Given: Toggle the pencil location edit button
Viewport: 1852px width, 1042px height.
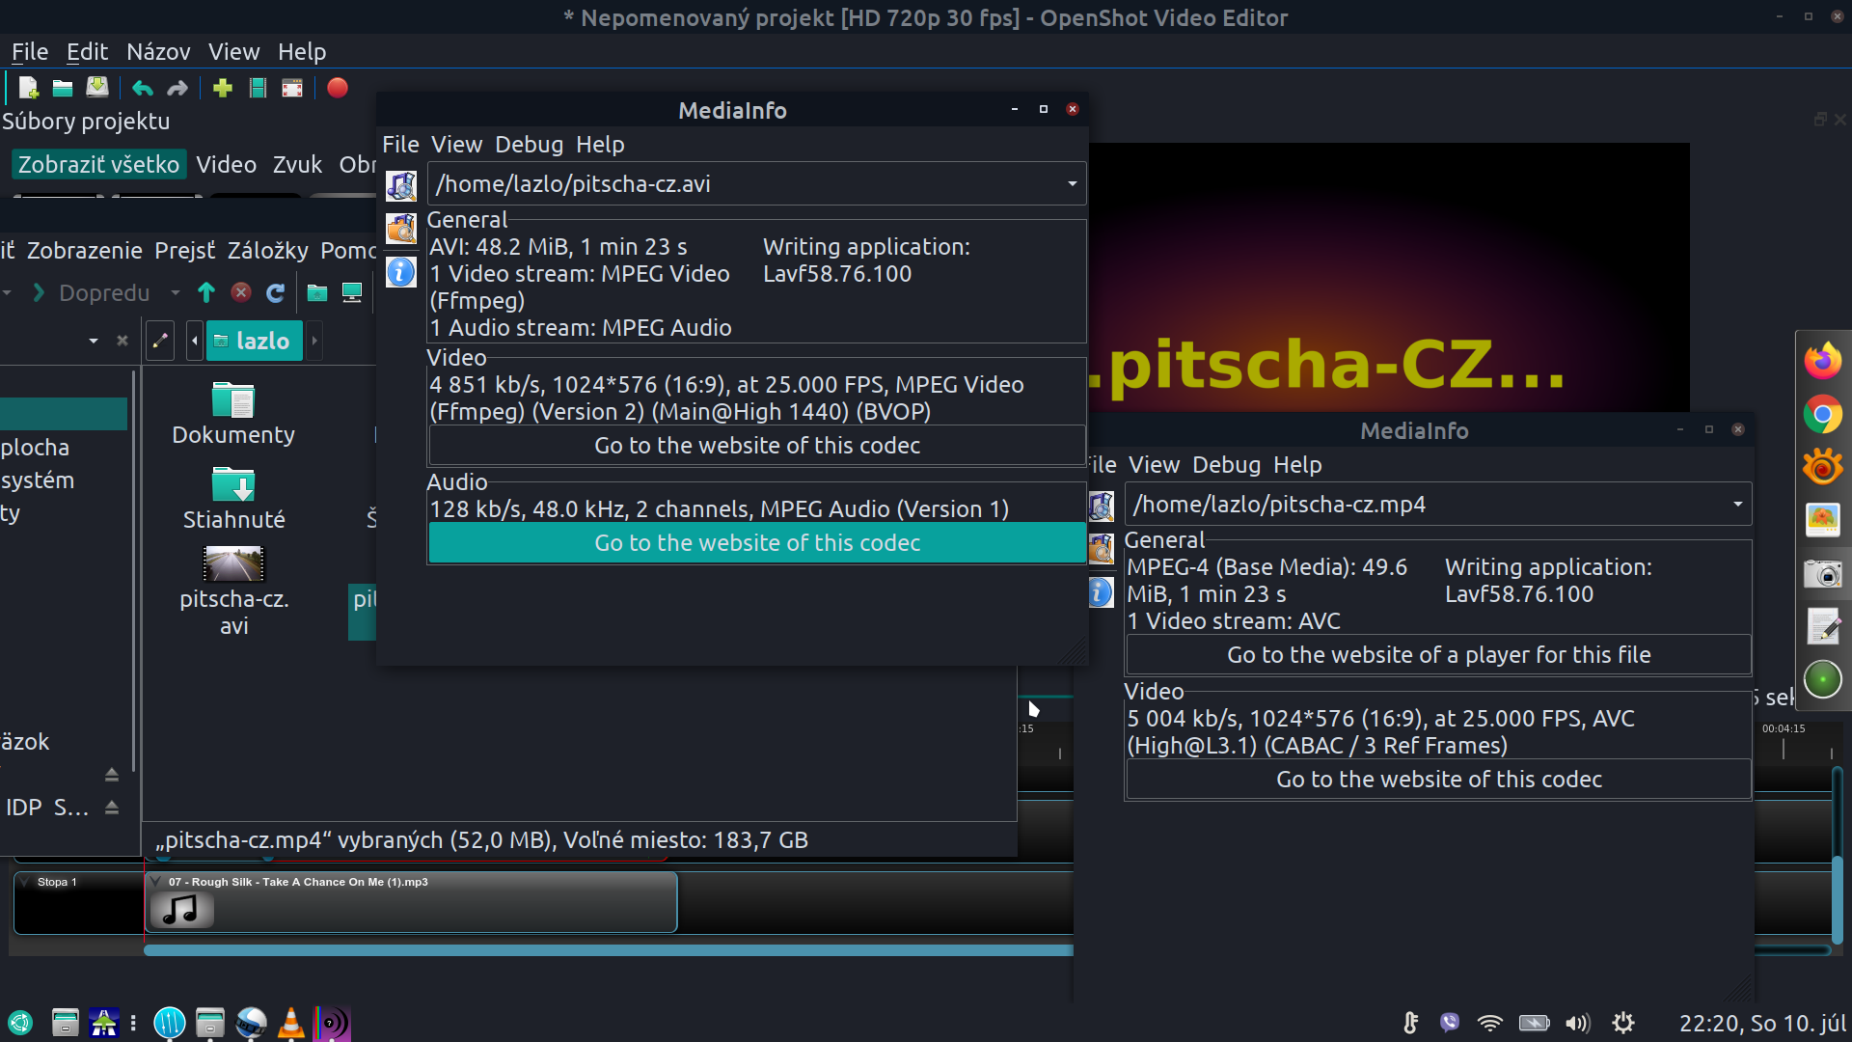Looking at the screenshot, I should [160, 341].
